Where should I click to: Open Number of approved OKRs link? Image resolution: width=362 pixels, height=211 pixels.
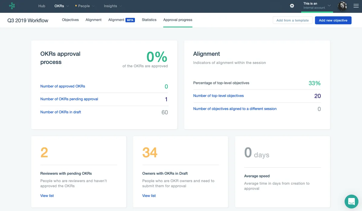pyautogui.click(x=63, y=86)
